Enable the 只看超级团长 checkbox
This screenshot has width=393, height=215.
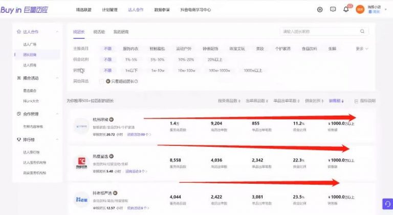point(108,81)
